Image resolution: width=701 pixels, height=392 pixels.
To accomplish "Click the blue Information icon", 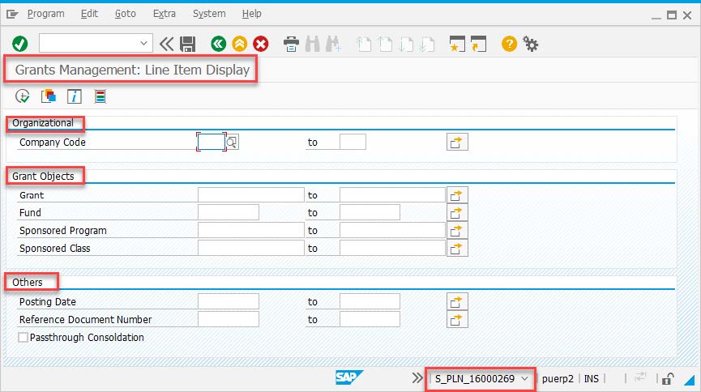I will [75, 96].
